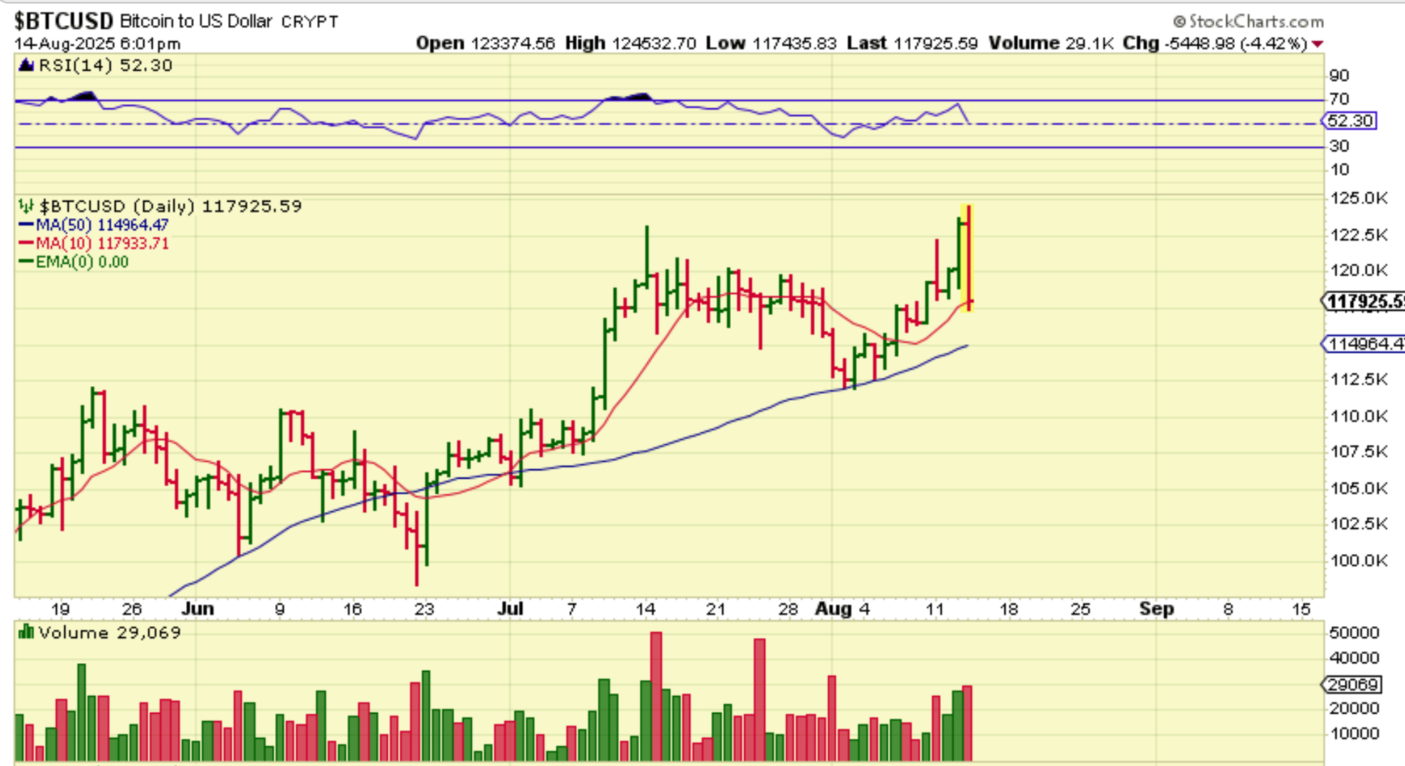
Task: Click the red down arrow after Chg
Action: point(1317,44)
